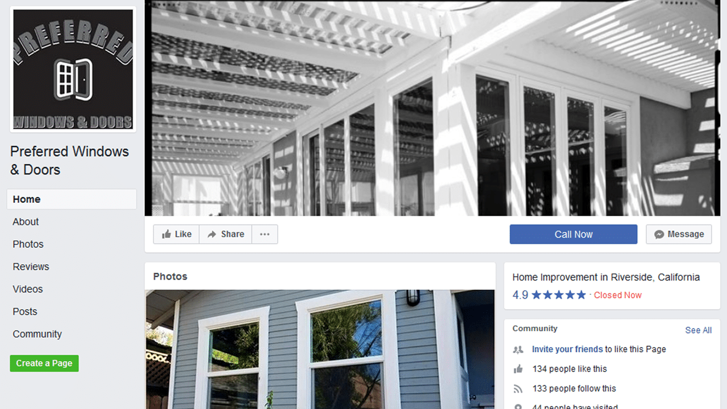The width and height of the screenshot is (727, 409).
Task: Open the About section
Action: coord(26,222)
